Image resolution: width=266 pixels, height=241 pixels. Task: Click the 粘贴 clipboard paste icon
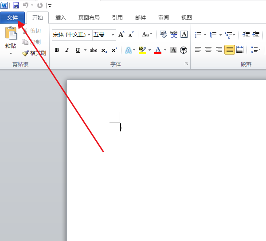11,33
